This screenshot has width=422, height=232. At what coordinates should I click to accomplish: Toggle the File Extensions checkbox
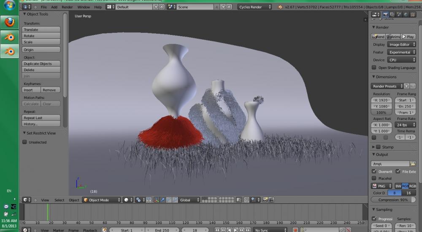pyautogui.click(x=398, y=171)
